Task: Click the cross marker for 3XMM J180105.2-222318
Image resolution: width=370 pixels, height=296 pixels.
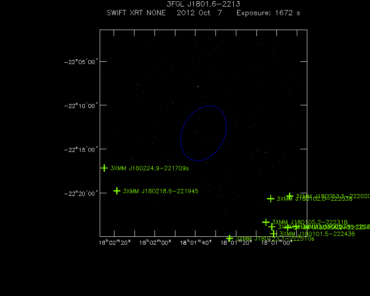Action: click(x=266, y=222)
